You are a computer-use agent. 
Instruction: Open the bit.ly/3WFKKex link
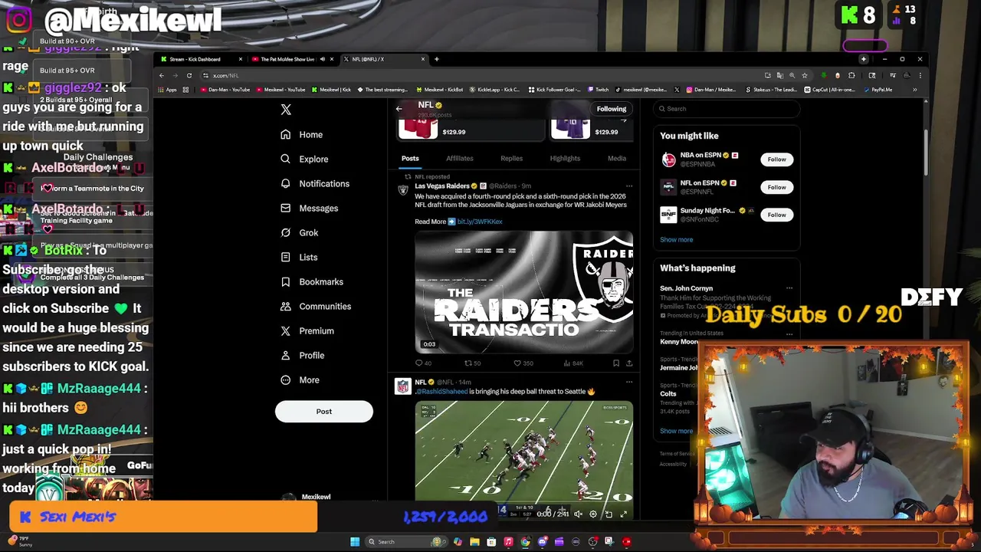click(x=480, y=222)
